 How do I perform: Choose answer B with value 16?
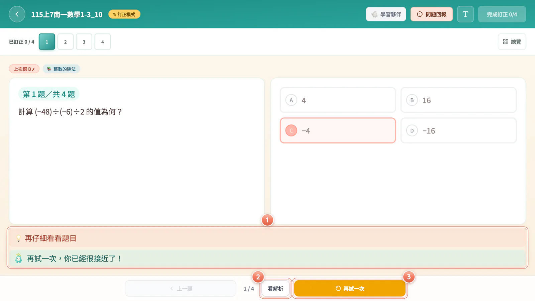point(458,100)
